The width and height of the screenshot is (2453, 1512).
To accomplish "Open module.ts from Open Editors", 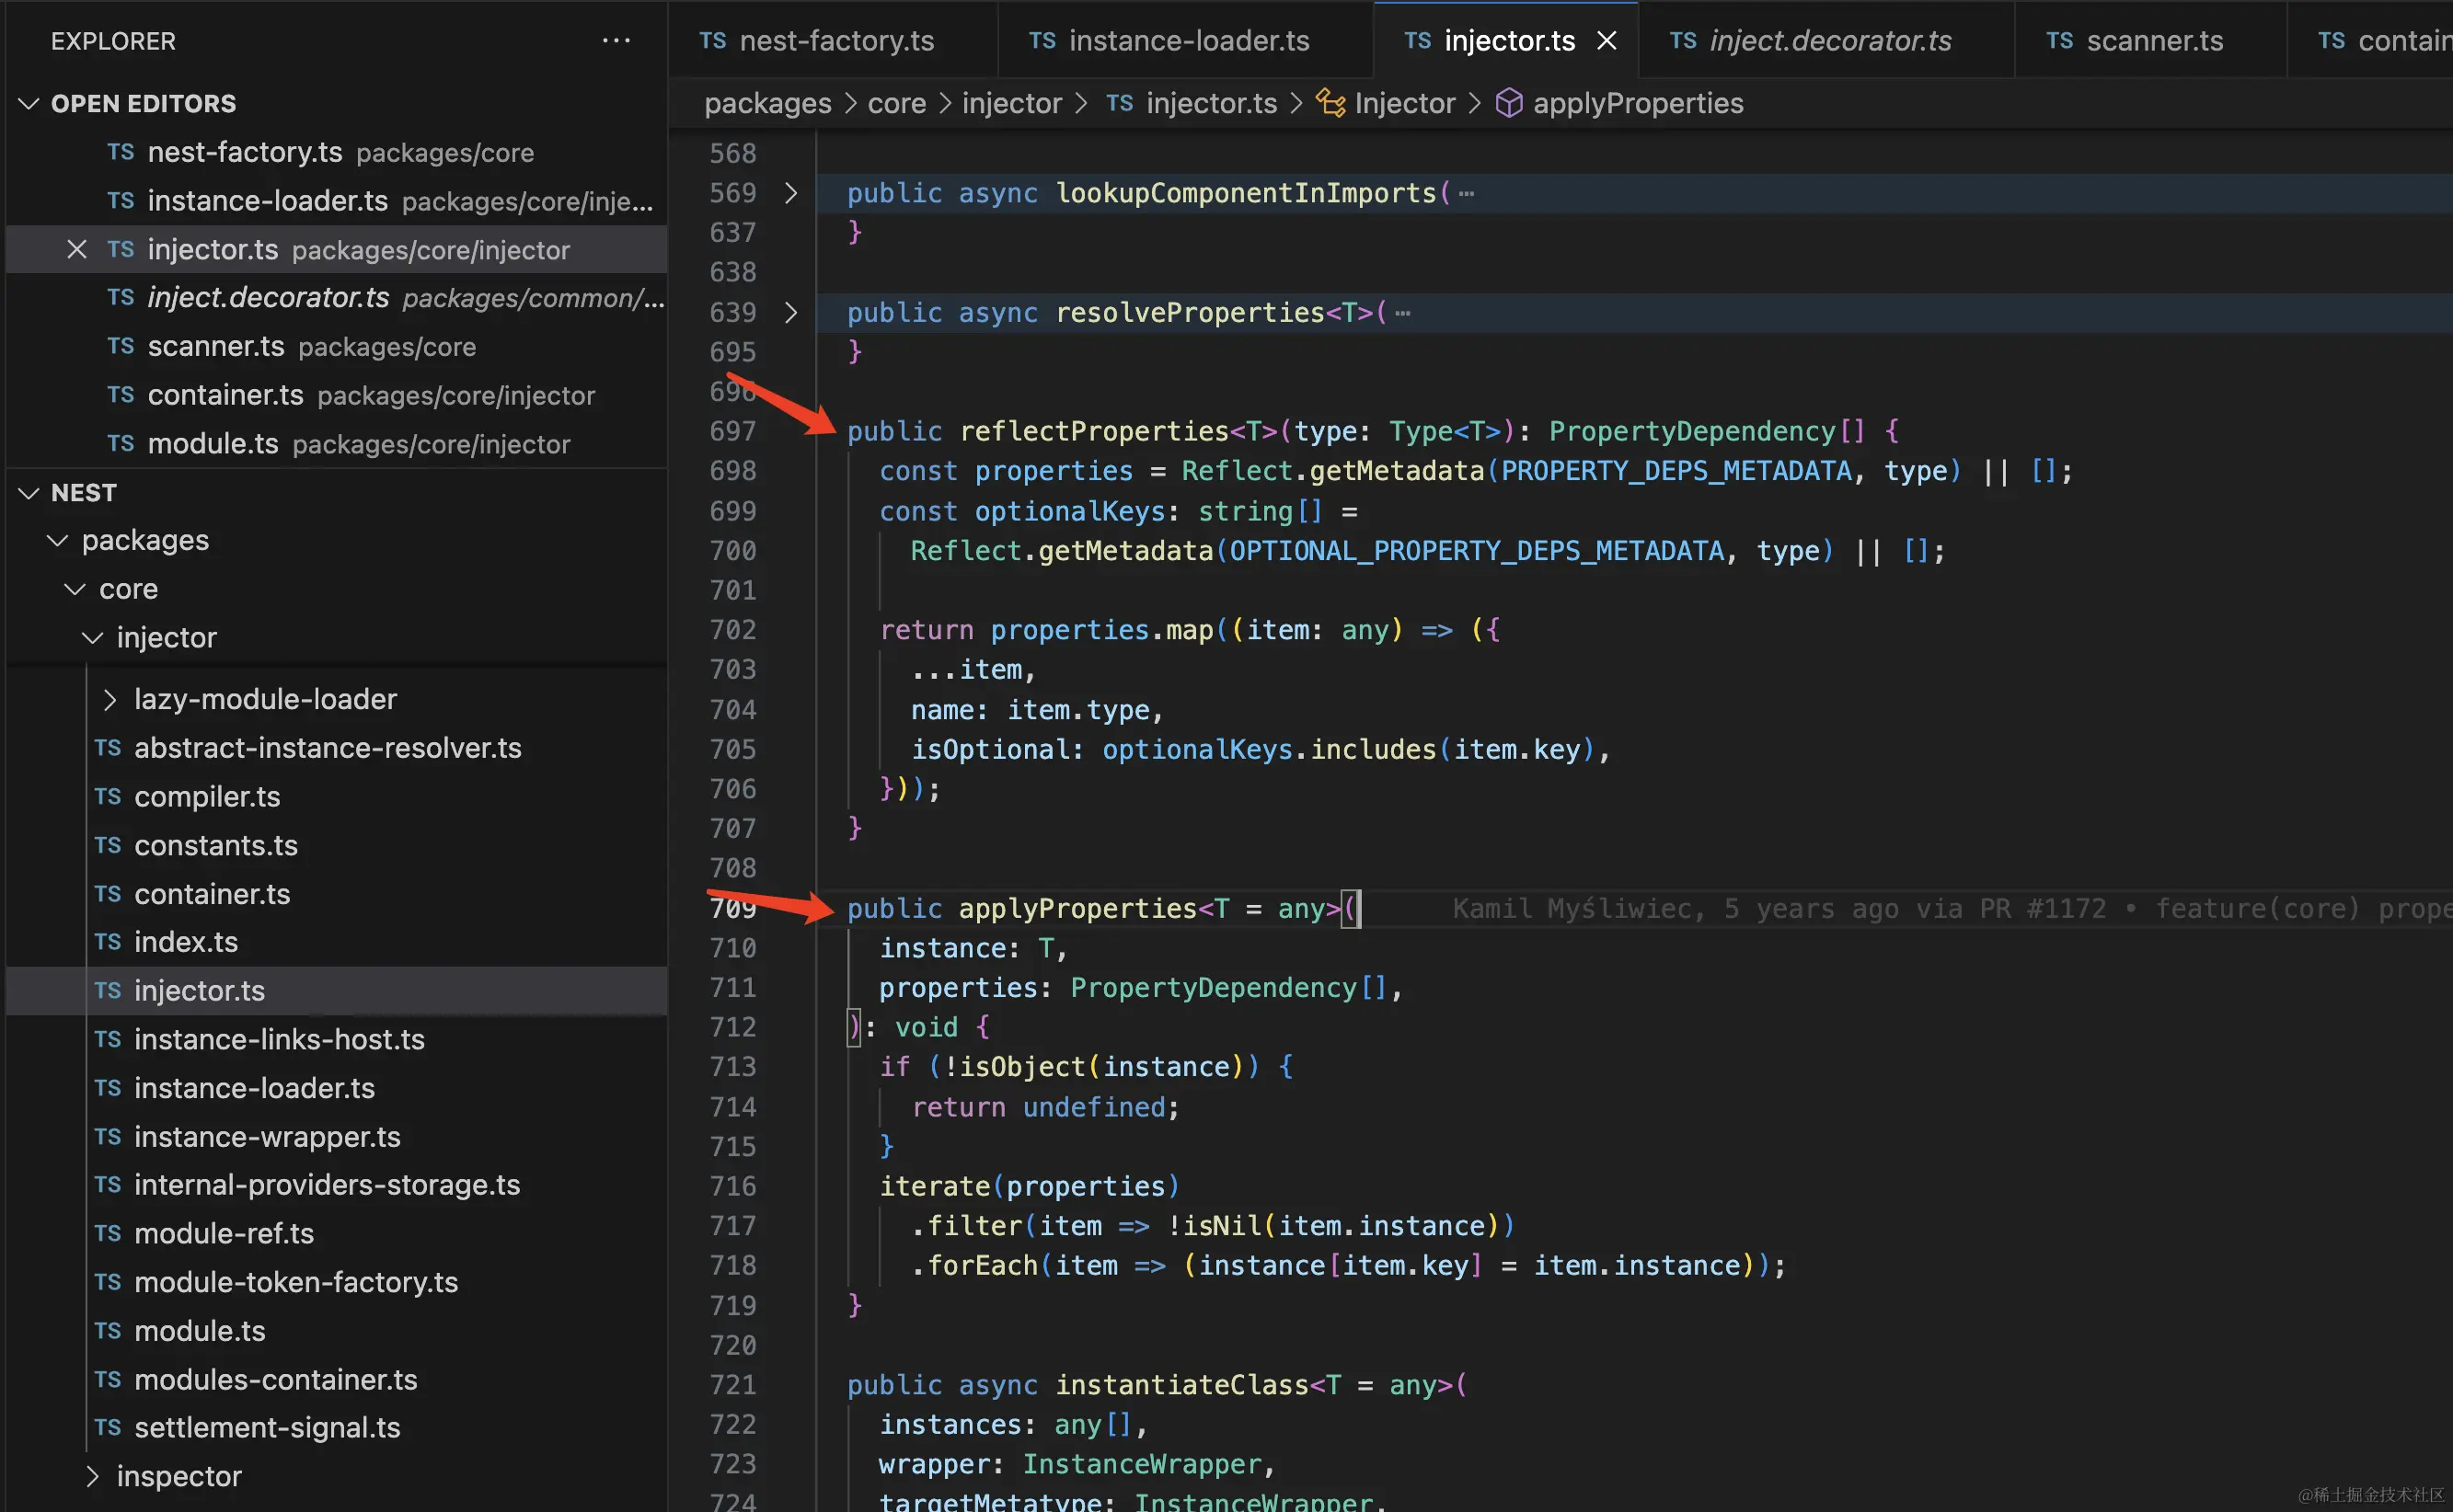I will (336, 444).
